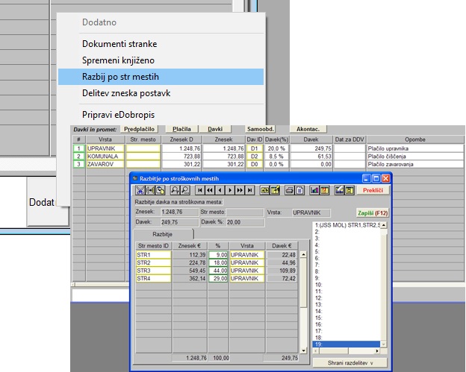
Task: Go to next record arrow
Action: [230, 190]
